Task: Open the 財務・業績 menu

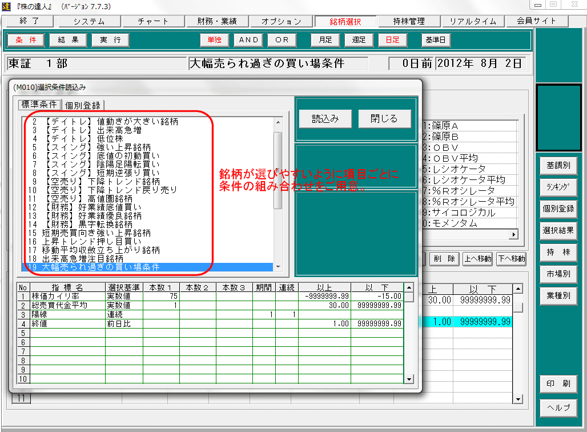Action: 217,22
